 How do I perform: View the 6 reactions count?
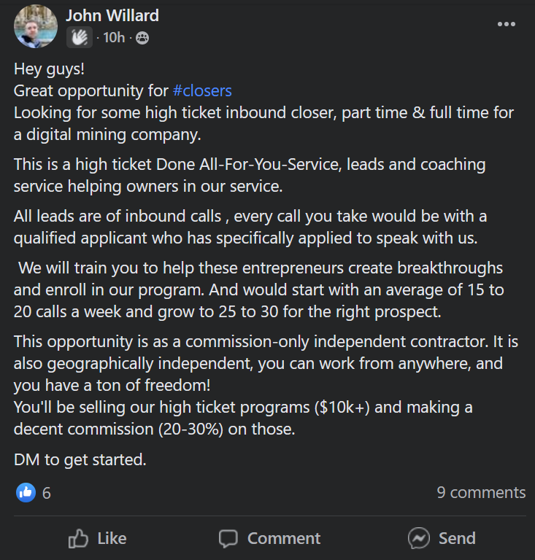47,493
